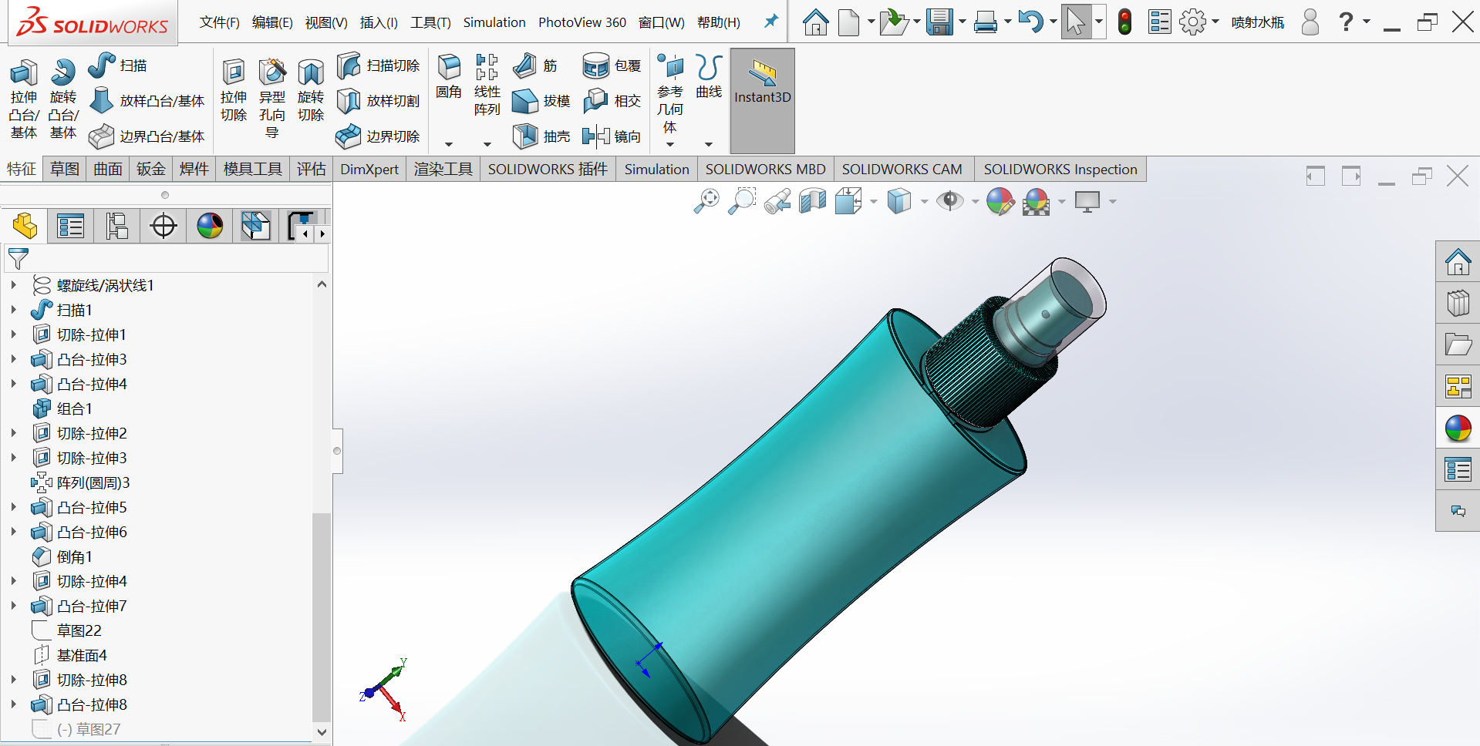Click the Section View icon

click(813, 202)
